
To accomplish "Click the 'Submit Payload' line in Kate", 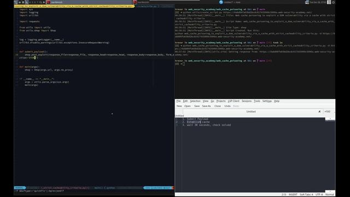I will (197, 119).
